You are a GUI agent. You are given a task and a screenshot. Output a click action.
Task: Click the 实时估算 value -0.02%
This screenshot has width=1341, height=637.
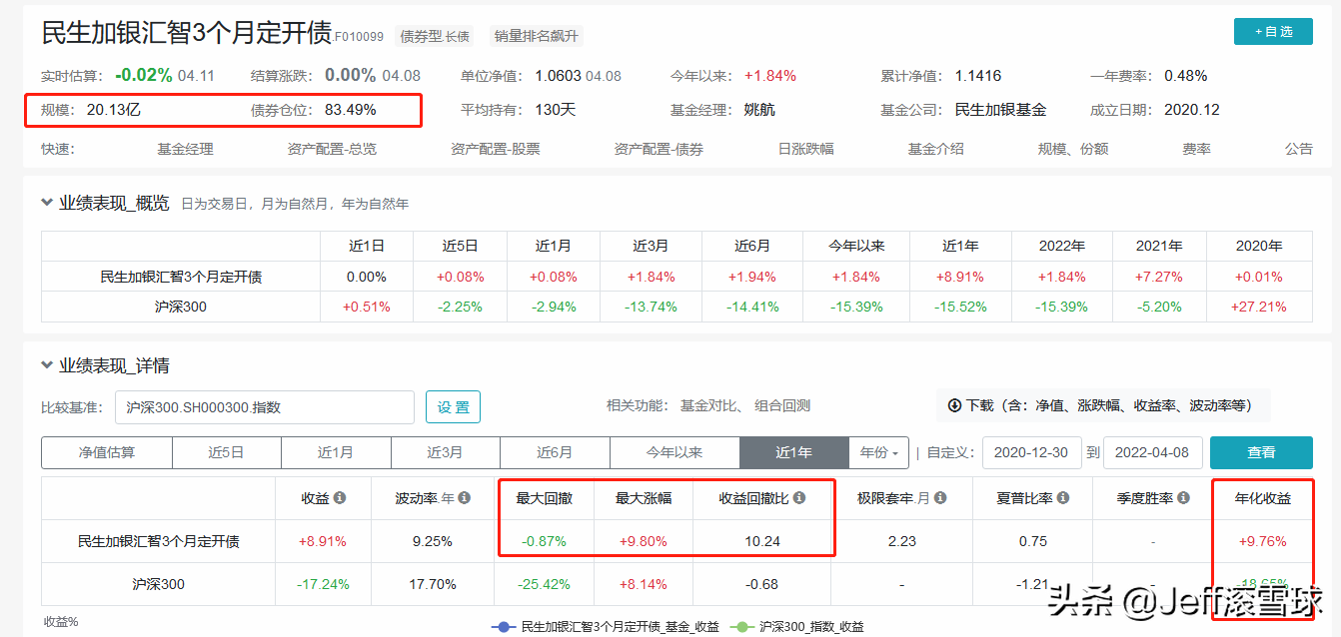point(144,75)
